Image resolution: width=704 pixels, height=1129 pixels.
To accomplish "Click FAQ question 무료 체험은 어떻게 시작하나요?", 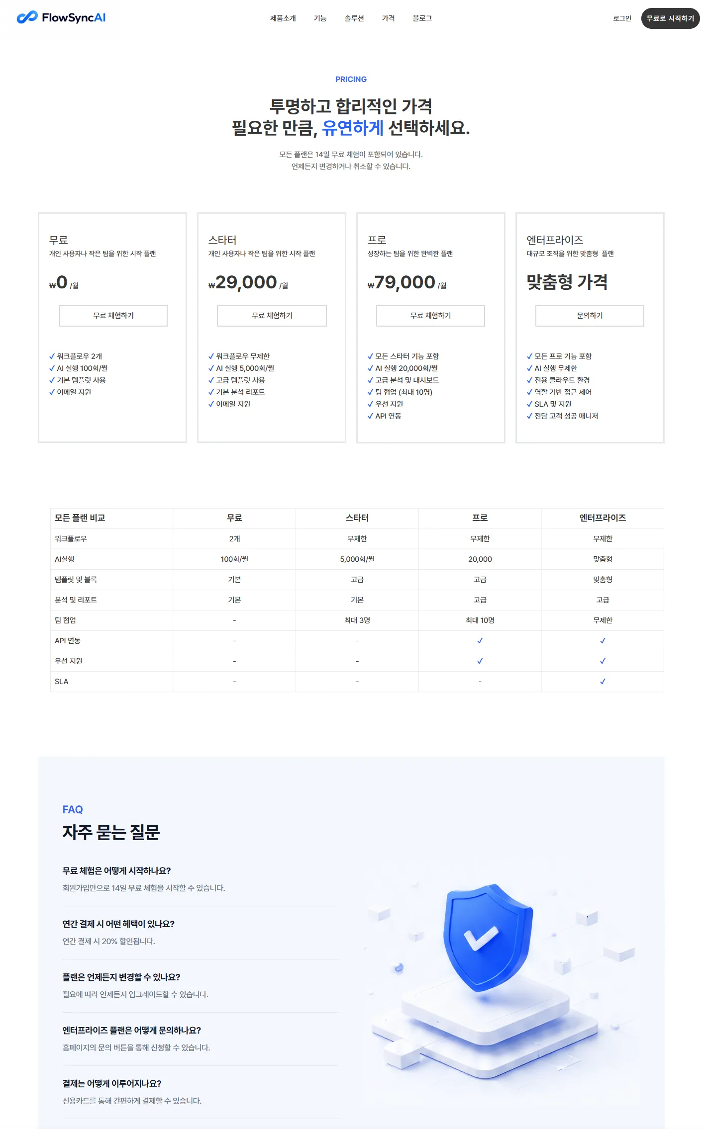I will (x=116, y=871).
